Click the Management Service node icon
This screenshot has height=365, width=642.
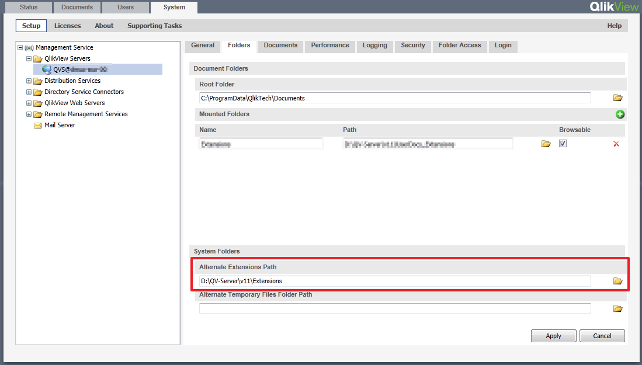(29, 47)
